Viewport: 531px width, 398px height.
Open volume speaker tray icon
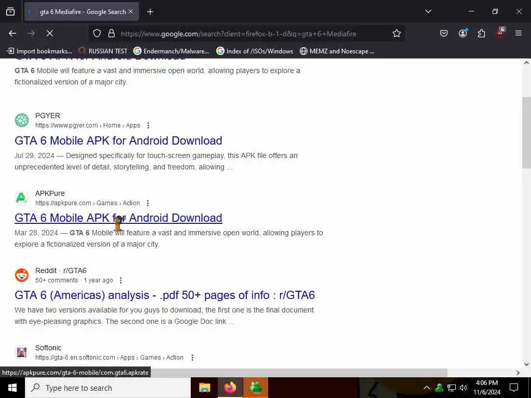point(463,388)
